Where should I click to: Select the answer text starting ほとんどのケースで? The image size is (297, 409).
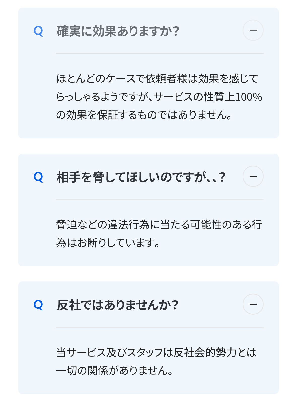pyautogui.click(x=159, y=97)
